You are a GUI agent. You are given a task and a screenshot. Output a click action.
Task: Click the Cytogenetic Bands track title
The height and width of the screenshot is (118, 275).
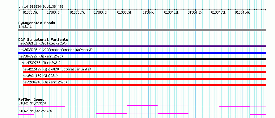point(37,23)
